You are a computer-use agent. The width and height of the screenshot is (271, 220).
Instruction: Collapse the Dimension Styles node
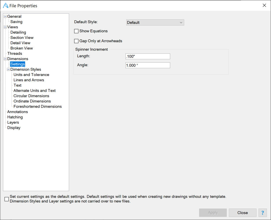coord(8,70)
